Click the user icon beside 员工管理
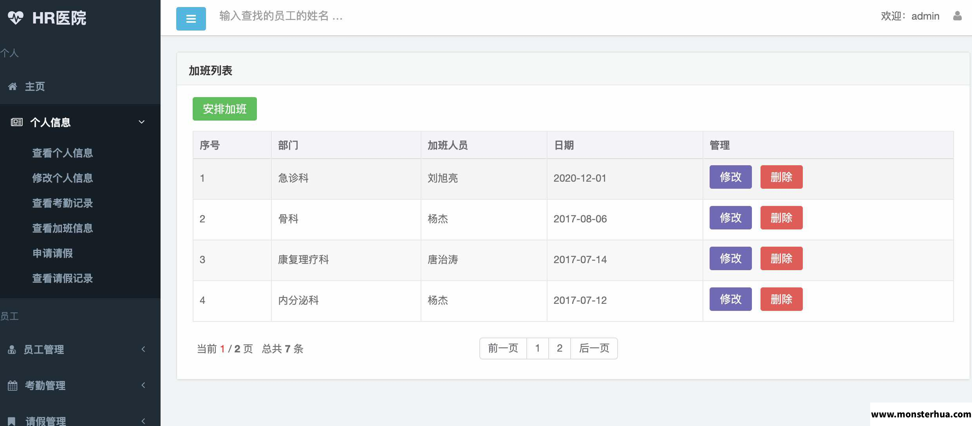This screenshot has height=426, width=972. coord(12,349)
